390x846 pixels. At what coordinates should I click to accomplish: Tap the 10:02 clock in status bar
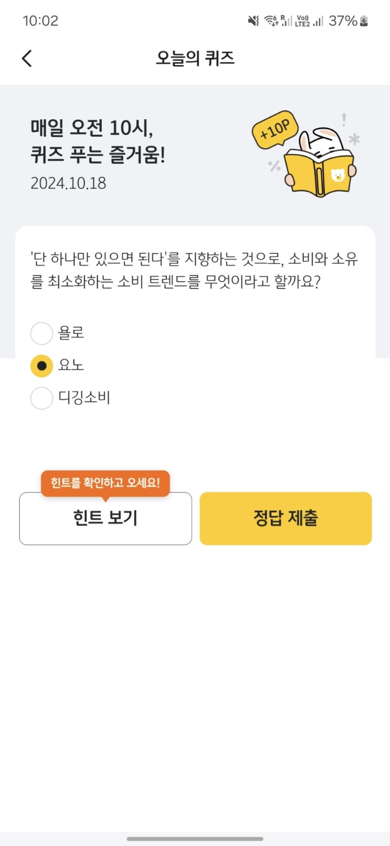pyautogui.click(x=40, y=21)
